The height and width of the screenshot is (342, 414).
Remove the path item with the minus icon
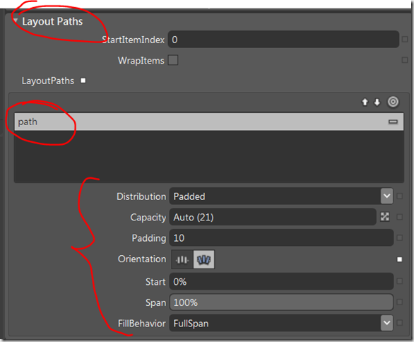pos(393,122)
